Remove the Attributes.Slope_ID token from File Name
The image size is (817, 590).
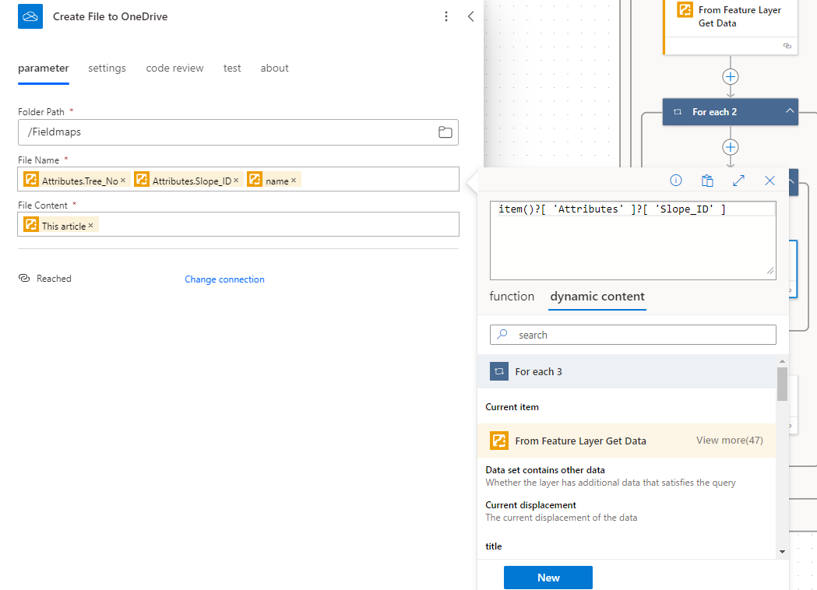(237, 179)
